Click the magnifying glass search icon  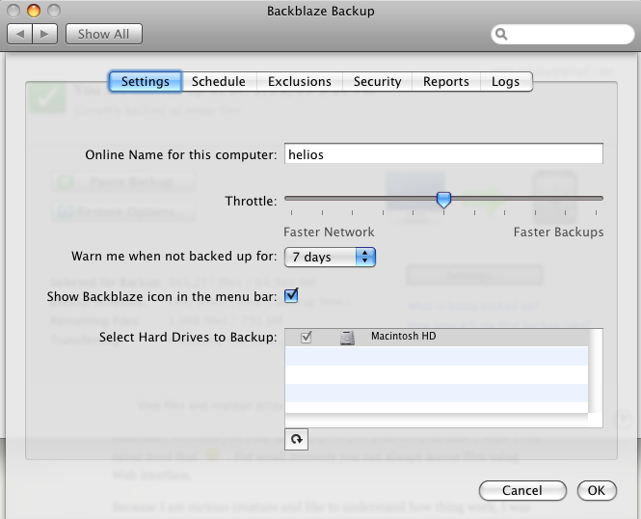click(x=501, y=34)
